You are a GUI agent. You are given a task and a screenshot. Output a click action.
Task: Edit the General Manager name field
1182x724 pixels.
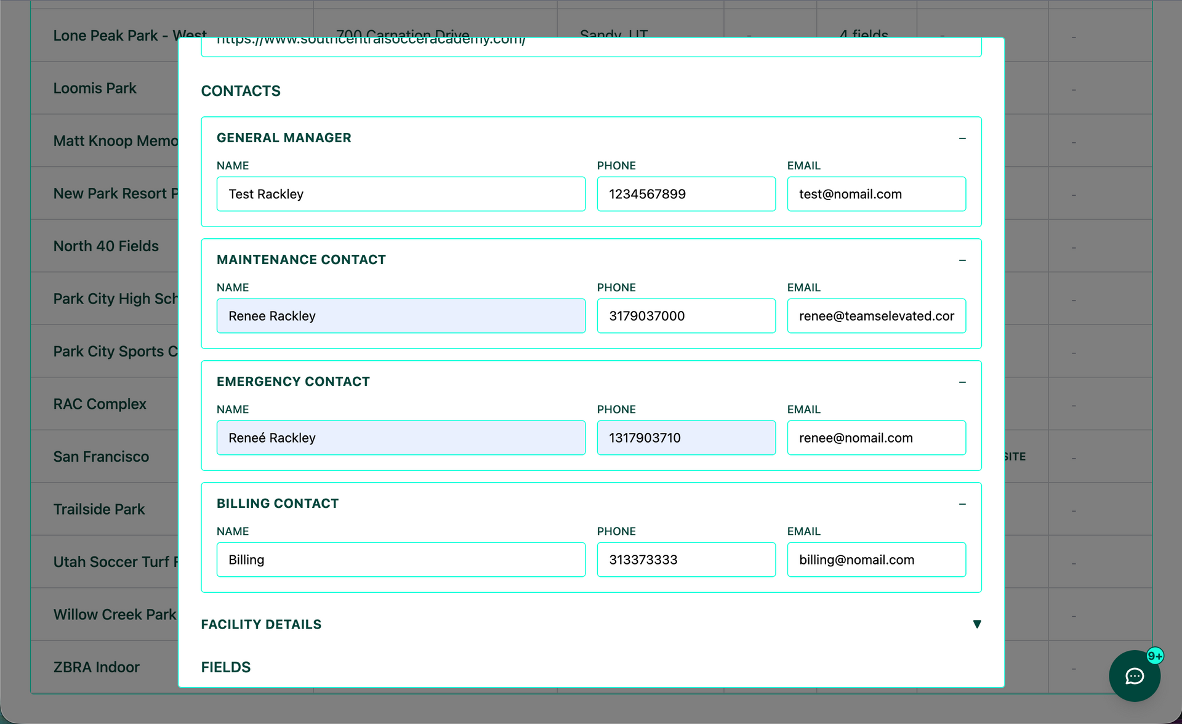click(401, 194)
